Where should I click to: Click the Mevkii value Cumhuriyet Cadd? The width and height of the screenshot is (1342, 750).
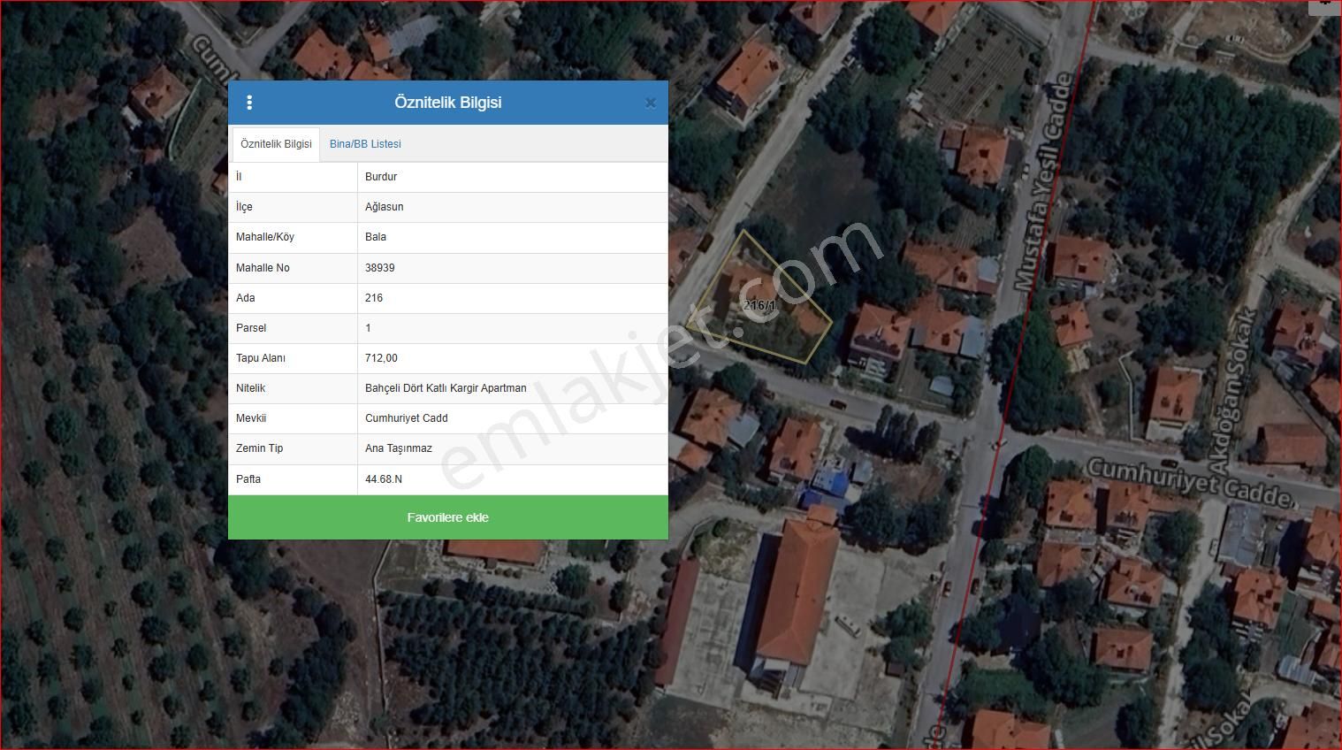(407, 418)
